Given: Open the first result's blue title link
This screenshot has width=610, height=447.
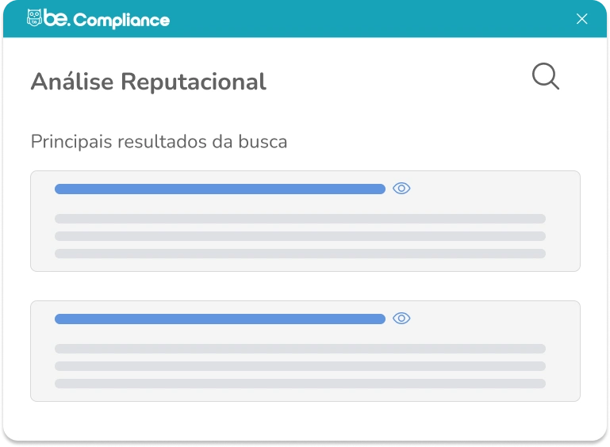Looking at the screenshot, I should tap(220, 189).
